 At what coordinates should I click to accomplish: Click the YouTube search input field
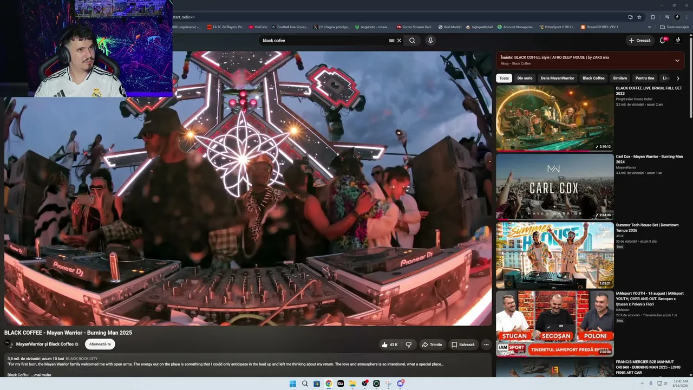click(324, 41)
